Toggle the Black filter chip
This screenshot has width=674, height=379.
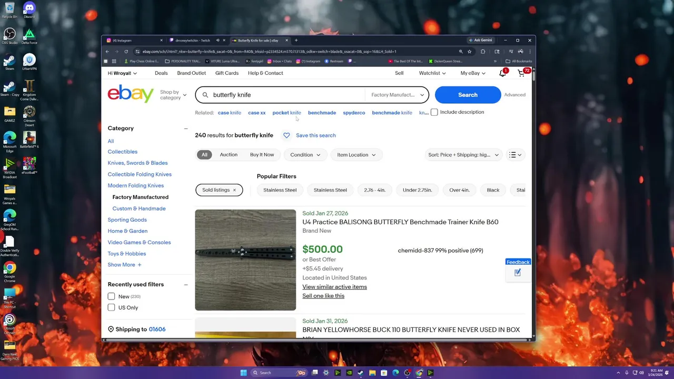point(493,190)
